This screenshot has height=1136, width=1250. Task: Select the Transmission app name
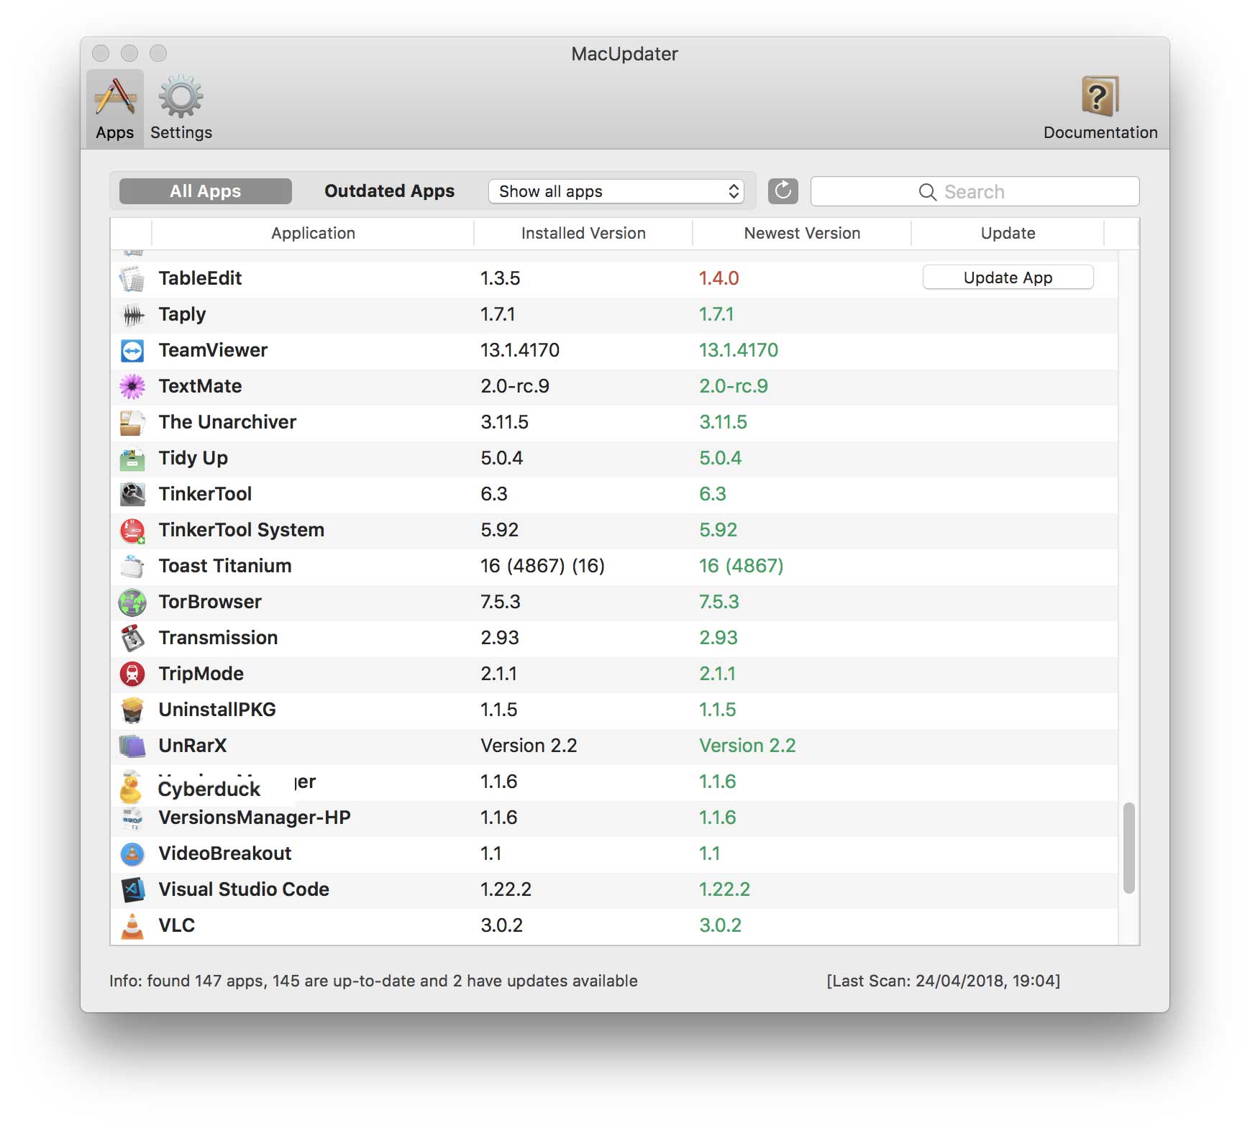pos(218,638)
